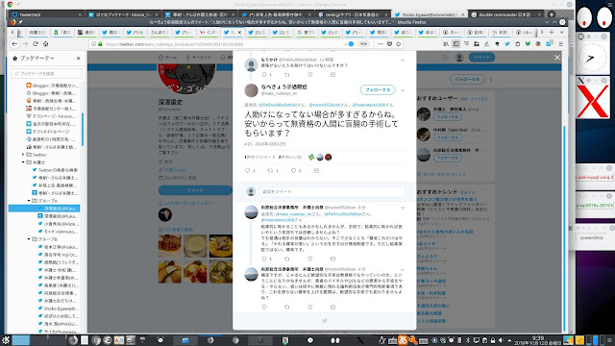
Task: Reply icon under もうなけ's tweet
Action: [264, 75]
